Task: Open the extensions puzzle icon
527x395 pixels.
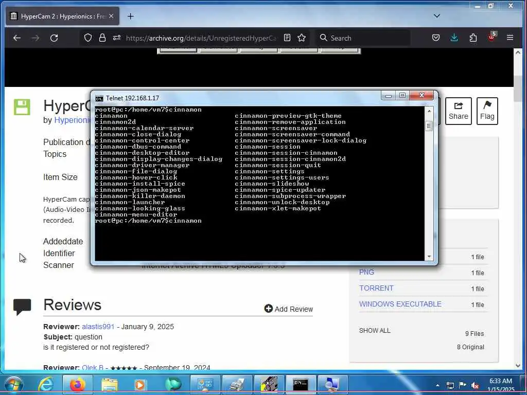Action: click(473, 38)
